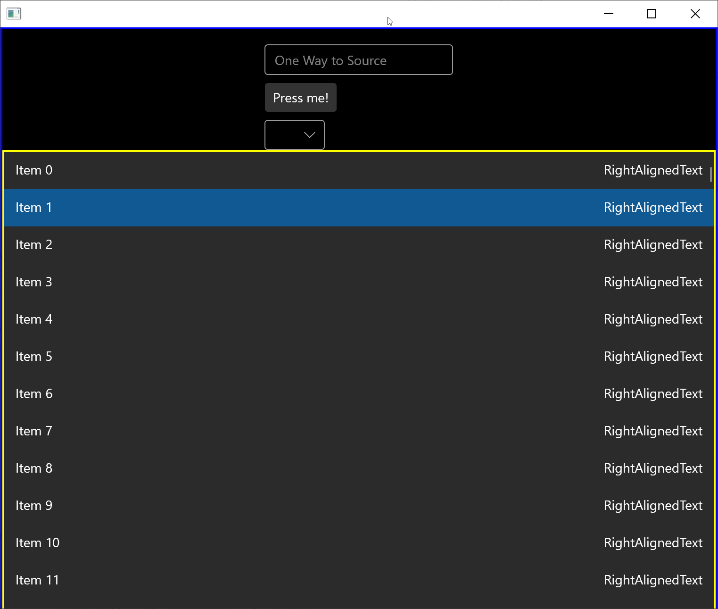Maximize the application window
Viewport: 718px width, 609px height.
[x=652, y=14]
